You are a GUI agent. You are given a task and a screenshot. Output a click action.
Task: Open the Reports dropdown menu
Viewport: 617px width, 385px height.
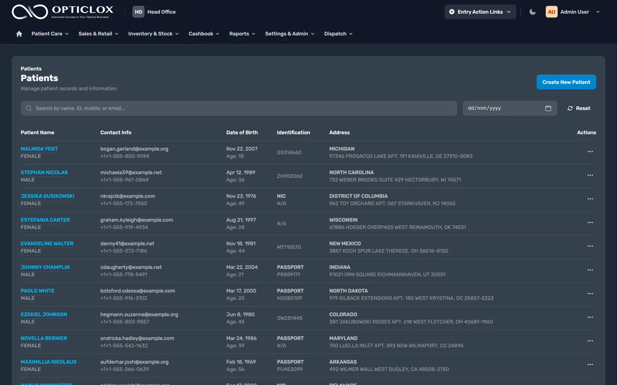click(242, 34)
